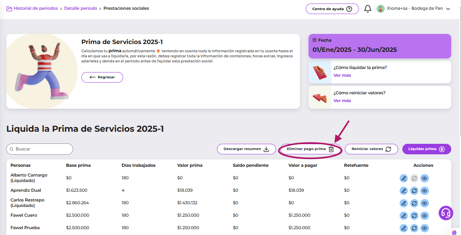Click the Buscar search field
Viewport: 461px width, 235px height.
(40, 149)
